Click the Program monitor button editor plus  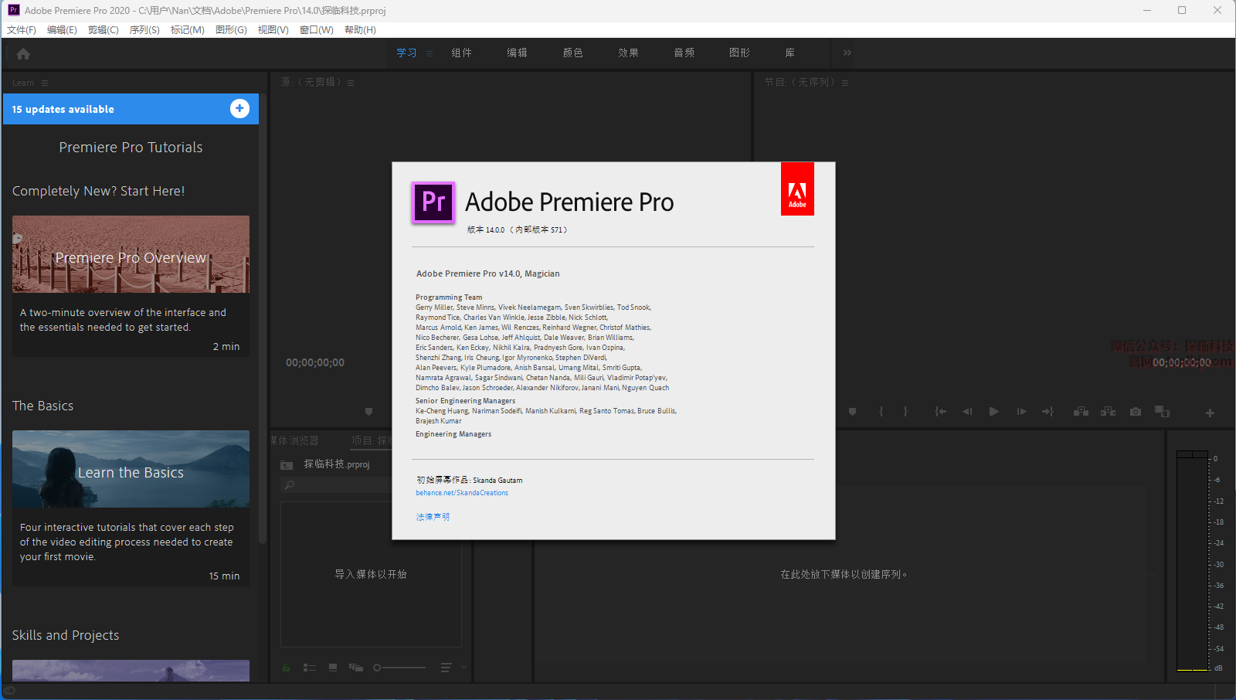[x=1210, y=413]
